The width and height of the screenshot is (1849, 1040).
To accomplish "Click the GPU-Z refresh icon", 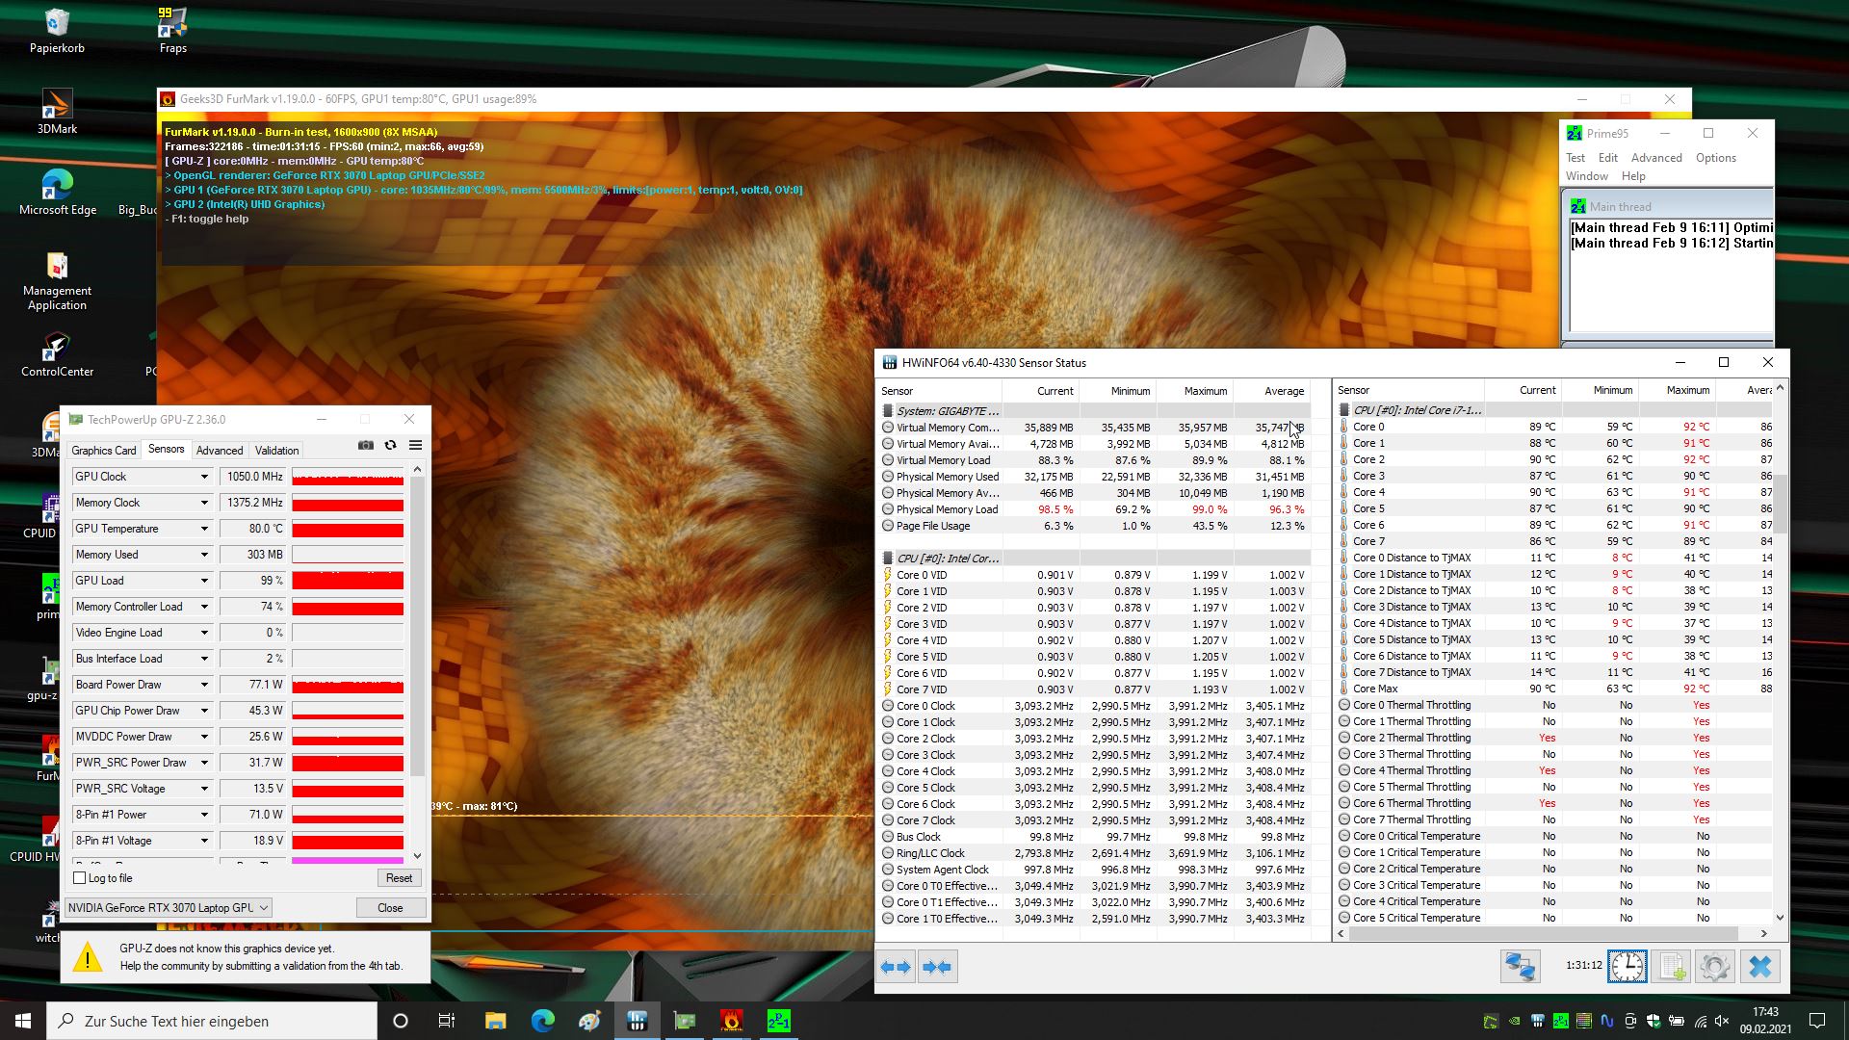I will [x=390, y=445].
